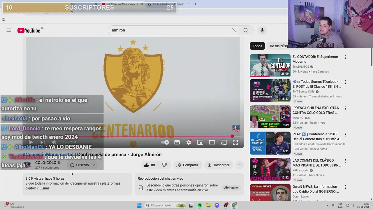The image size is (373, 210).
Task: Enter fullscreen mode
Action: (235, 142)
